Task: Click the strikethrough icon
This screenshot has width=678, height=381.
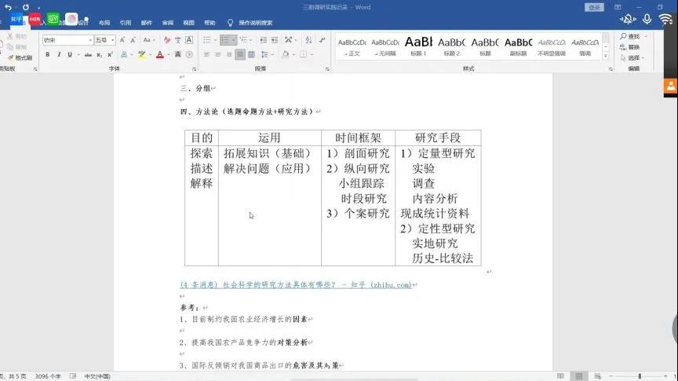Action: click(x=88, y=55)
